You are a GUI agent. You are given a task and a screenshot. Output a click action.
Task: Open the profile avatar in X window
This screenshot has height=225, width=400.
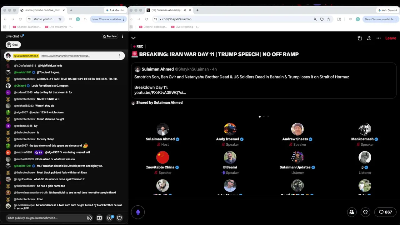coord(358,19)
